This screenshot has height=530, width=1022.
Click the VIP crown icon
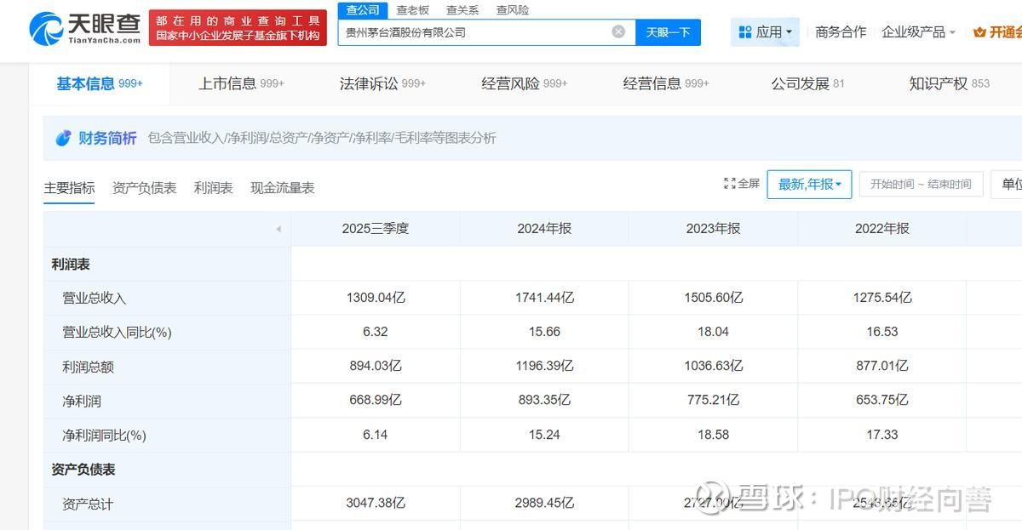point(979,31)
